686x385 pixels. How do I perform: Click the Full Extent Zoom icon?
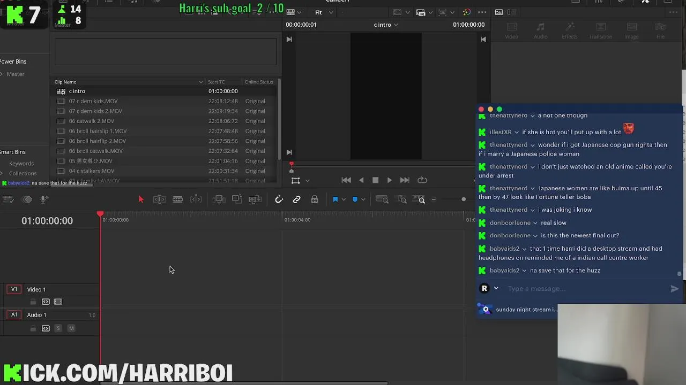tap(382, 199)
